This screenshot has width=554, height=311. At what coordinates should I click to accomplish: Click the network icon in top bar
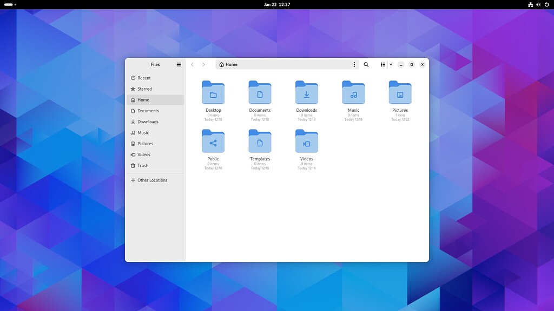[x=530, y=4]
